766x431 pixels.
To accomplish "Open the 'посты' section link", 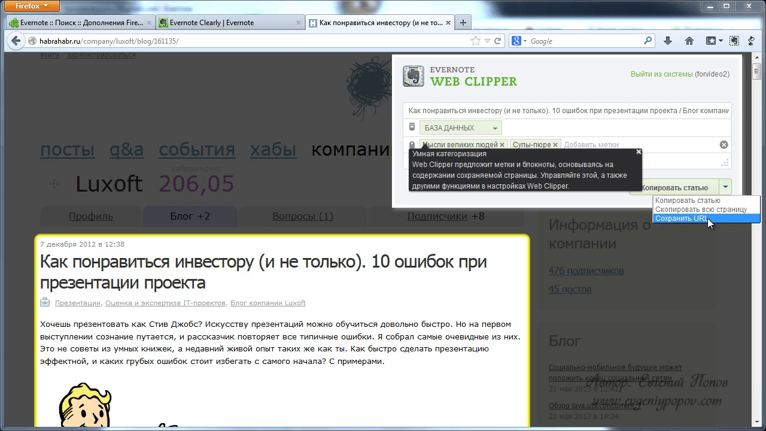I will click(68, 150).
